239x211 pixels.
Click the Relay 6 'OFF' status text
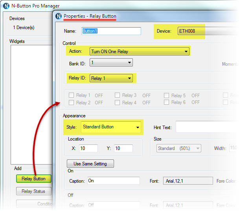pyautogui.click(x=195, y=102)
